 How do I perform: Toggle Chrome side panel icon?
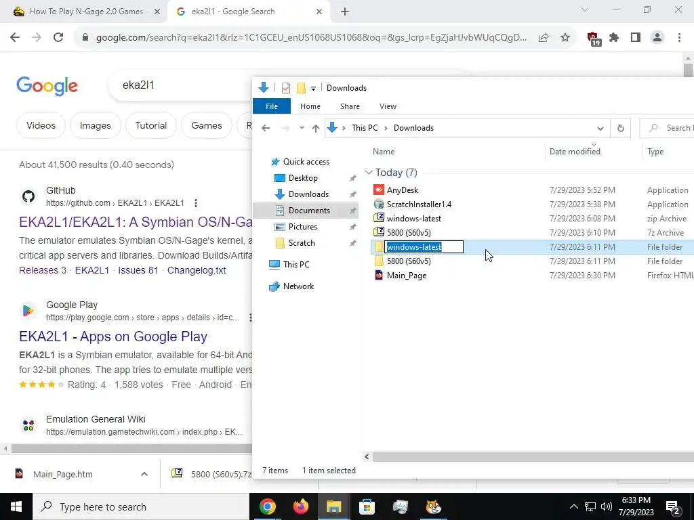point(636,38)
